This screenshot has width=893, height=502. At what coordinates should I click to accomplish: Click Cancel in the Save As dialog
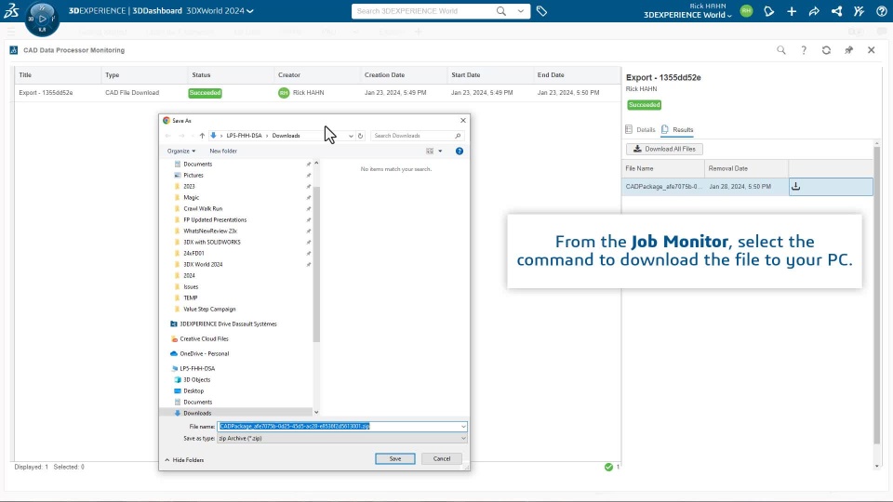tap(441, 458)
